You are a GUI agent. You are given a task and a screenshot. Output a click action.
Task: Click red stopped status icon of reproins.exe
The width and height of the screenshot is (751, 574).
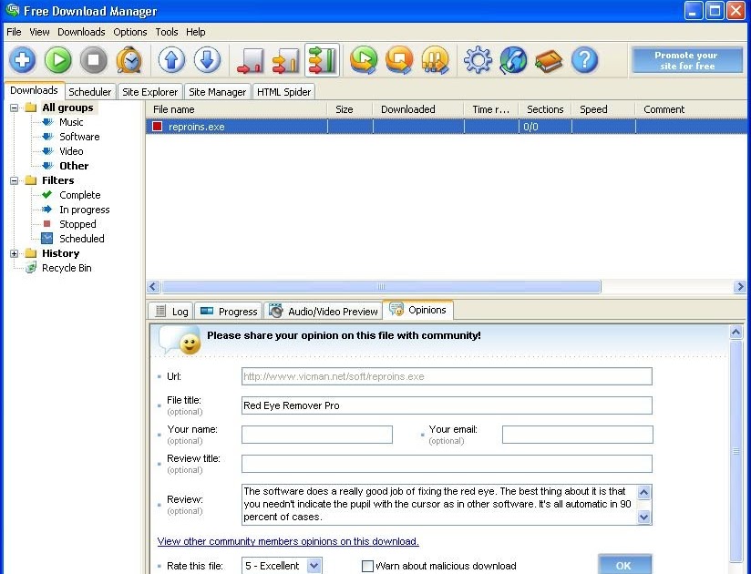(x=157, y=127)
